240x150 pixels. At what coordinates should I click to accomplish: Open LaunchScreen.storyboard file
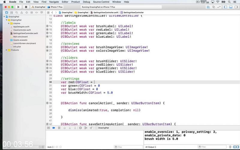[x=24, y=43]
